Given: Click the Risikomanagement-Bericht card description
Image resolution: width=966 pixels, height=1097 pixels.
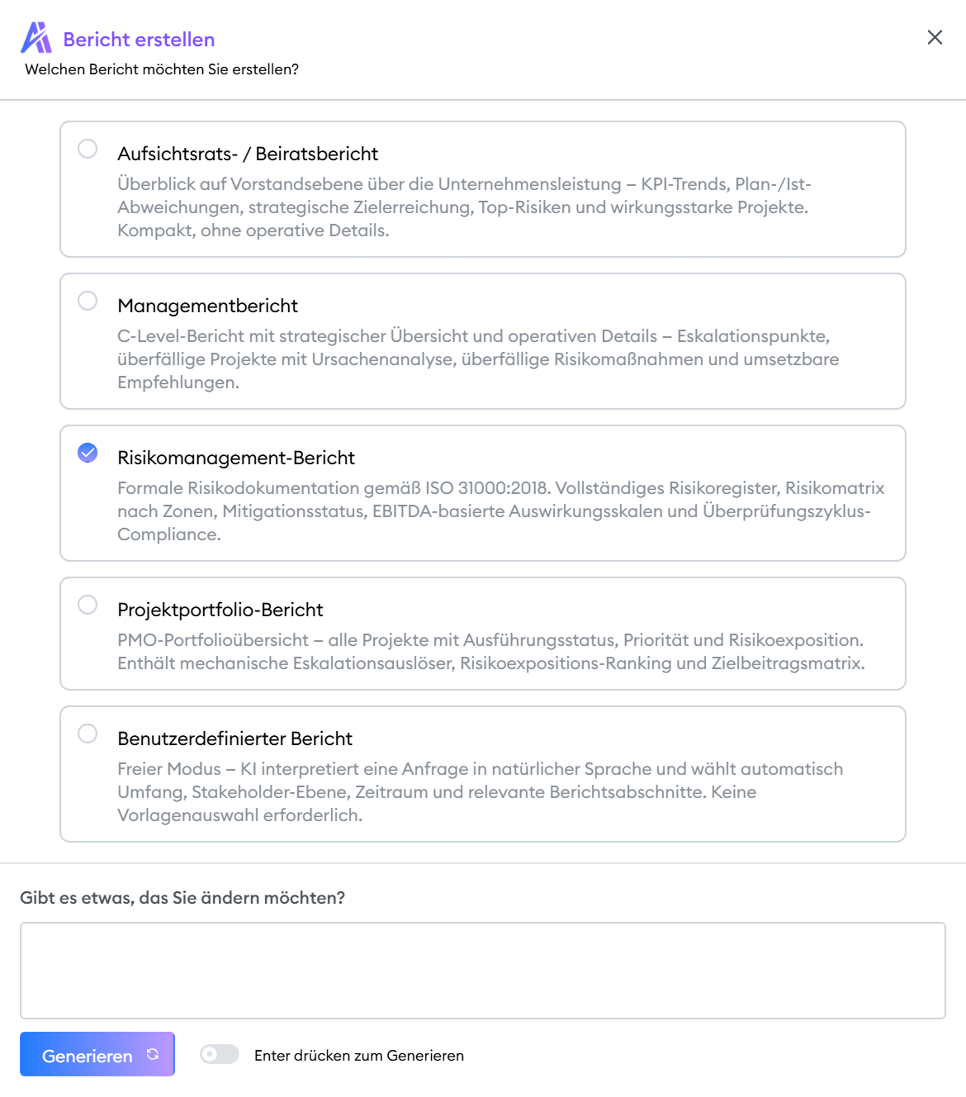Looking at the screenshot, I should [500, 511].
